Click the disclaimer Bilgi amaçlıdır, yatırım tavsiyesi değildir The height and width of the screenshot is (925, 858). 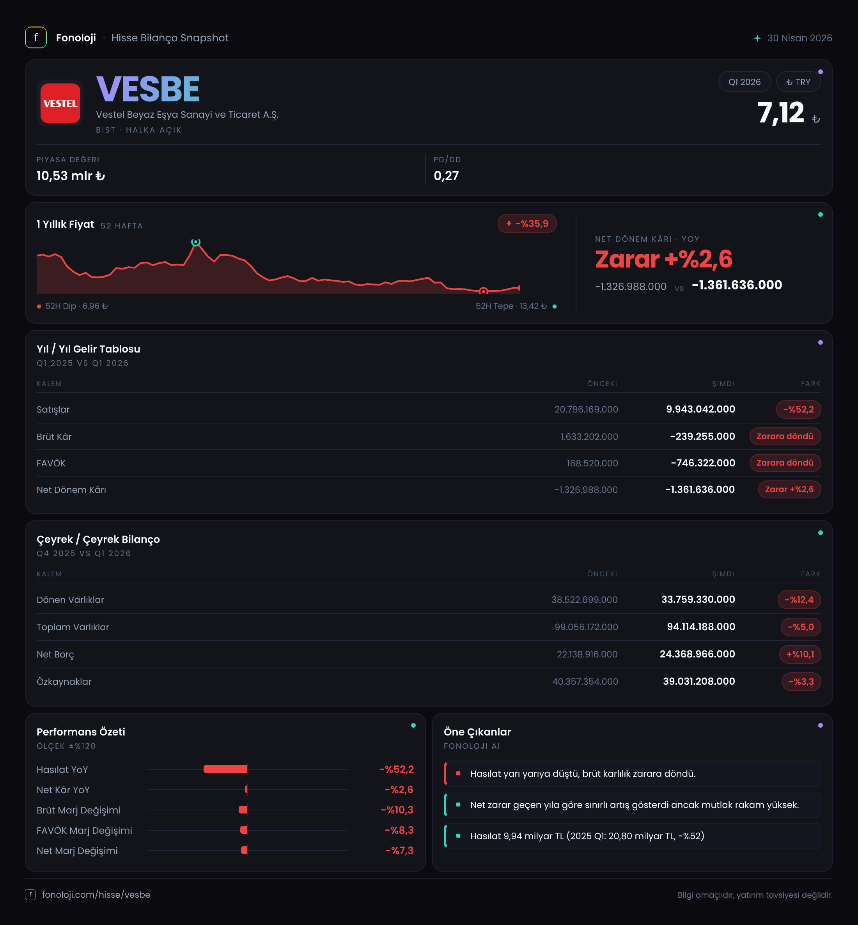pos(755,895)
